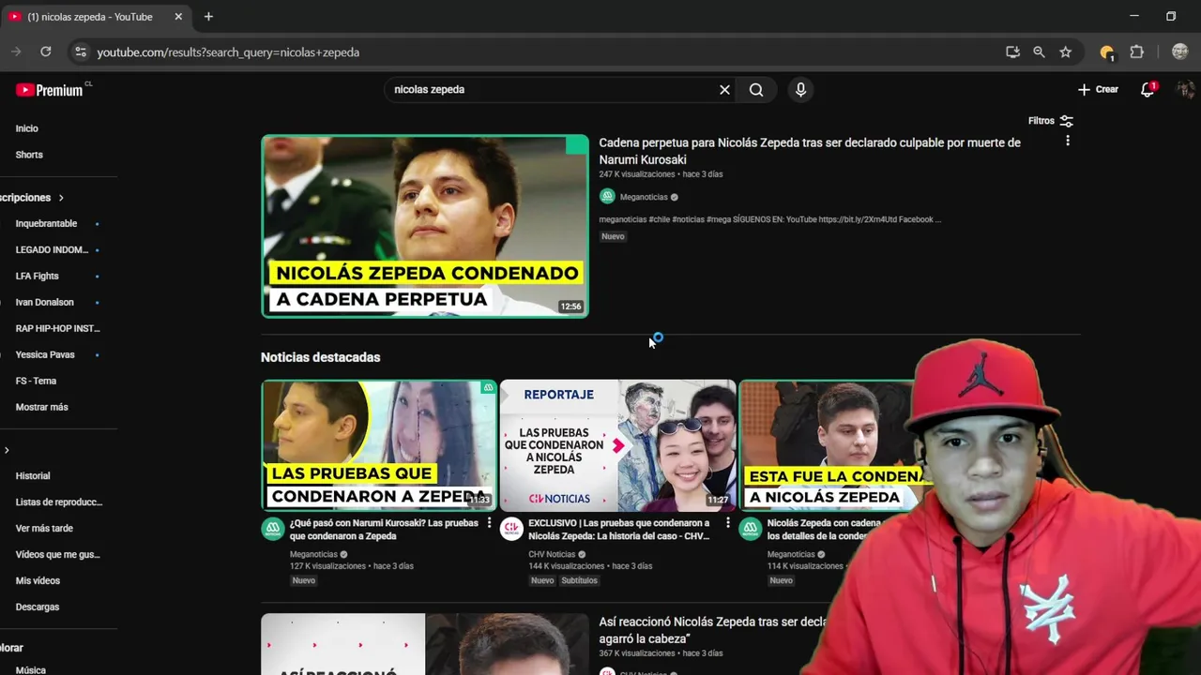Go forward in browser history
This screenshot has width=1201, height=675.
(x=15, y=52)
